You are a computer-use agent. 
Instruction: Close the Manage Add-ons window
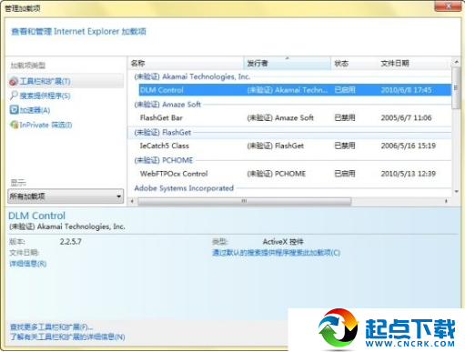[x=448, y=5]
